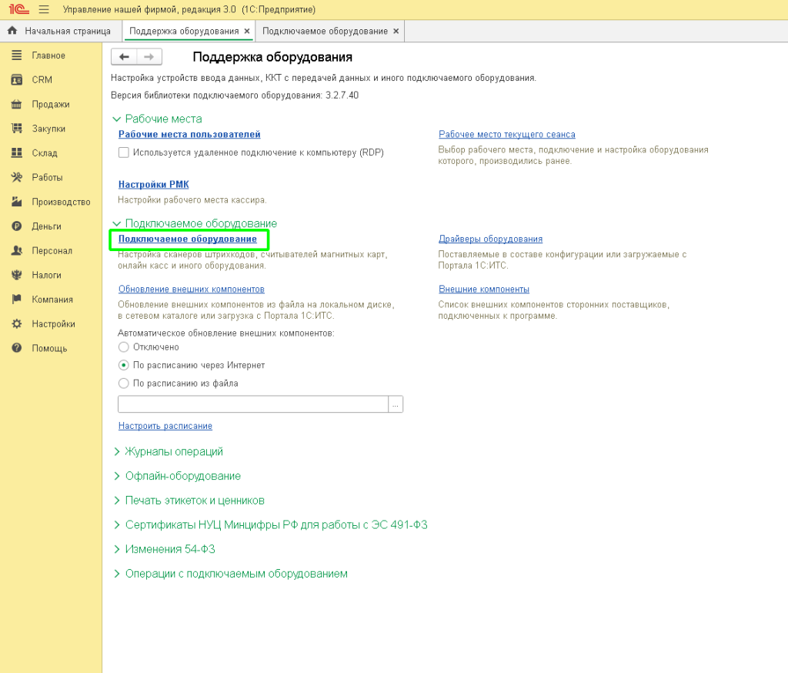This screenshot has width=788, height=673.
Task: Collapse the Рабочие места section
Action: click(x=118, y=119)
